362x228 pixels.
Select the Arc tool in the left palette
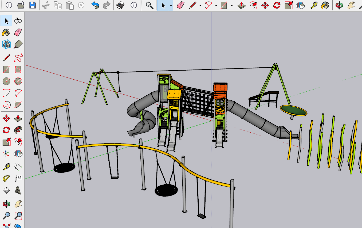pos(6,93)
